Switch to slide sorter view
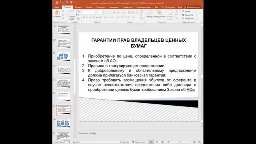256x144 pixels. tap(157, 142)
